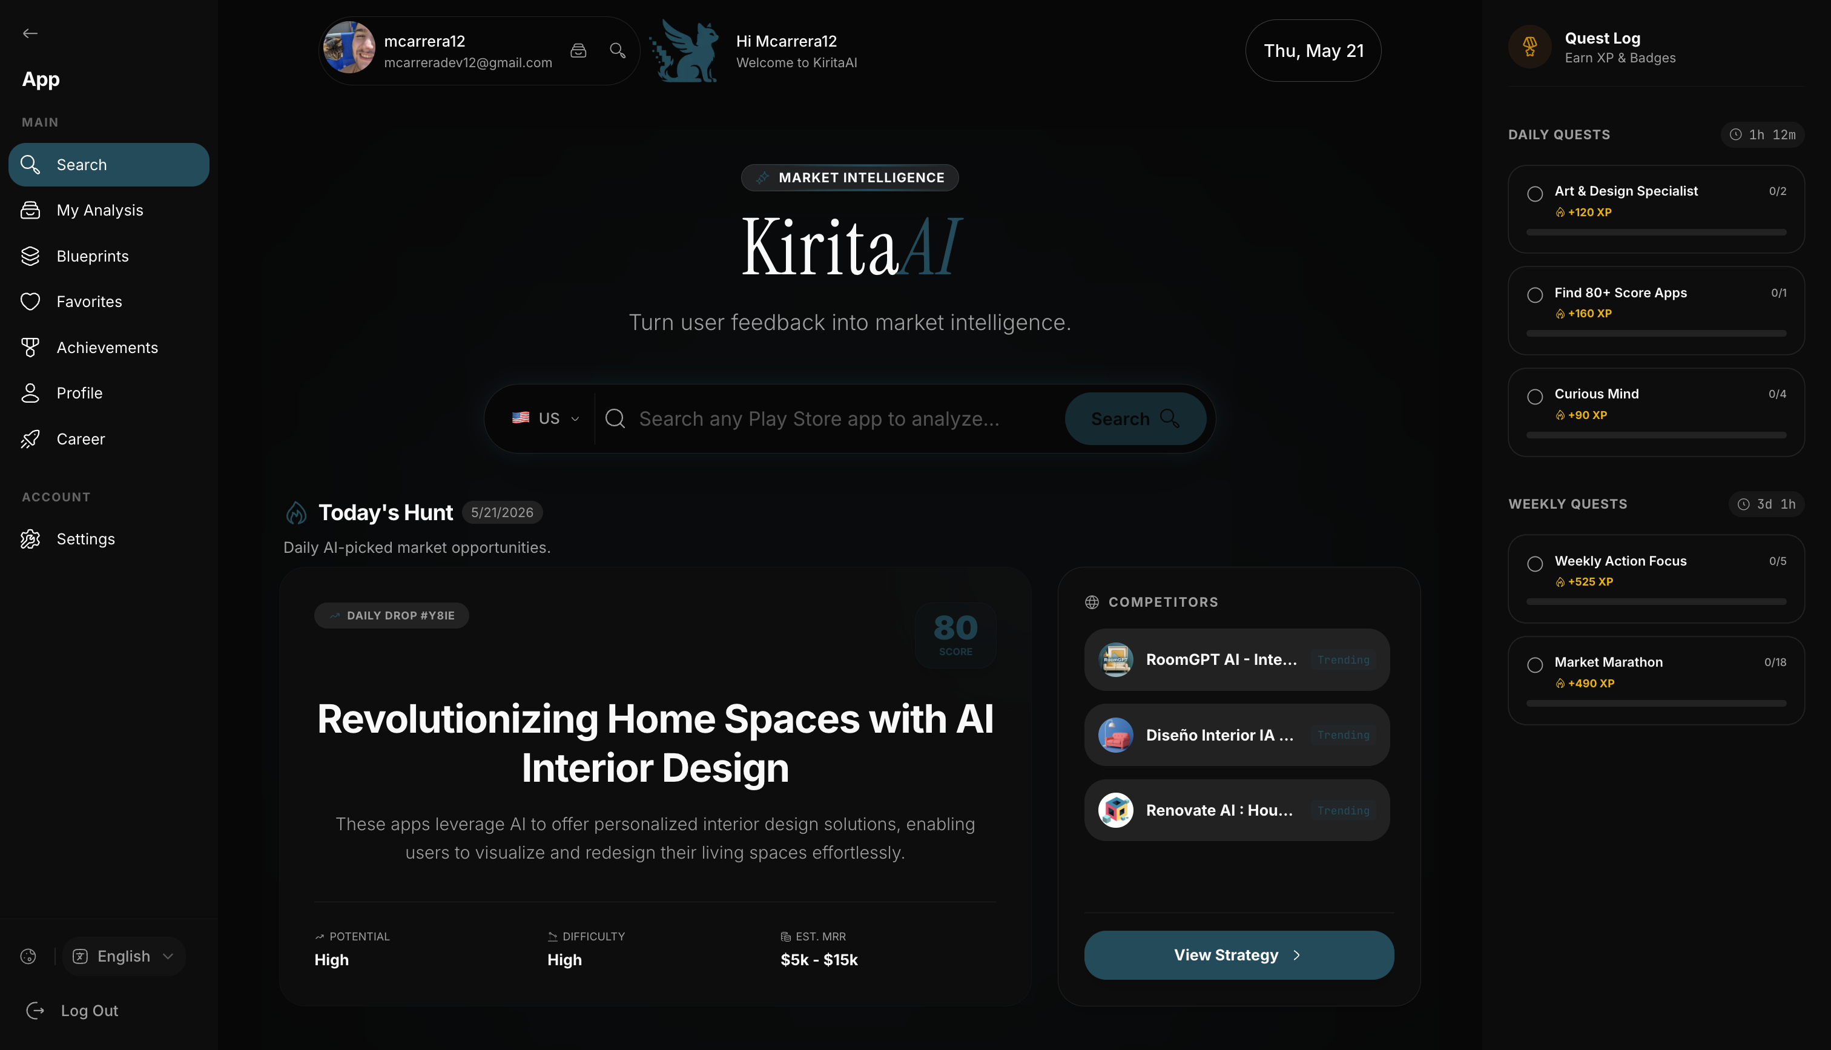Click the magnifier icon beside mcarrera12
The width and height of the screenshot is (1831, 1050).
point(618,50)
